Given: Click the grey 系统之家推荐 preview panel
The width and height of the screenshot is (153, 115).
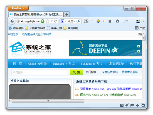Looking at the screenshot, I should 40,92.
